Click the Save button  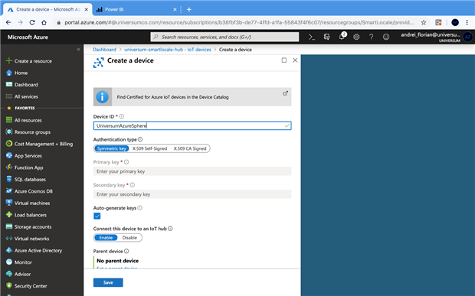(108, 282)
